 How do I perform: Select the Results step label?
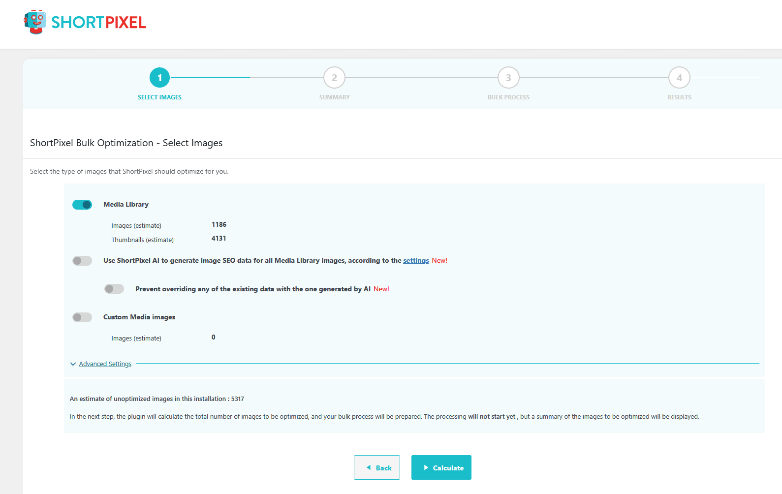point(679,97)
